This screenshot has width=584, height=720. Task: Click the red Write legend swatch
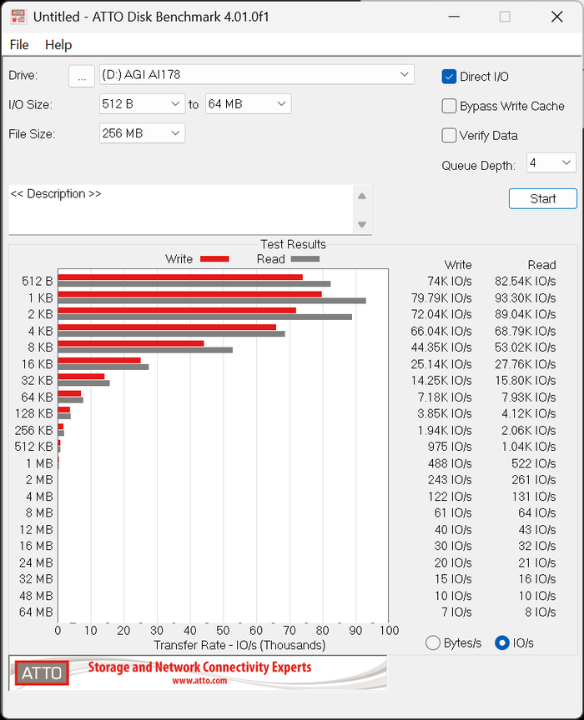214,259
